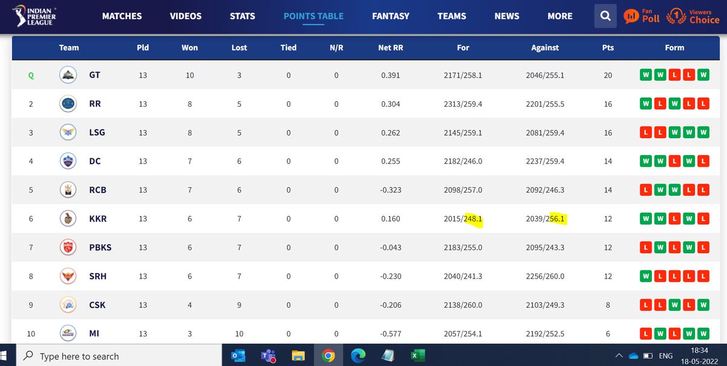Click DC's For value 2182/246.0
727x366 pixels.
coord(463,161)
